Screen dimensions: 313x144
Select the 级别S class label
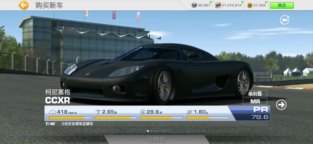255,94
